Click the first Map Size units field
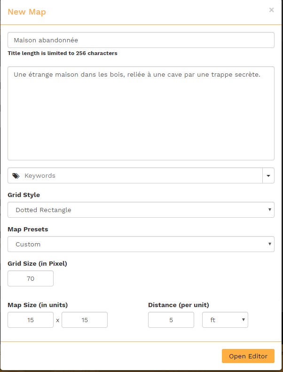 (x=31, y=320)
